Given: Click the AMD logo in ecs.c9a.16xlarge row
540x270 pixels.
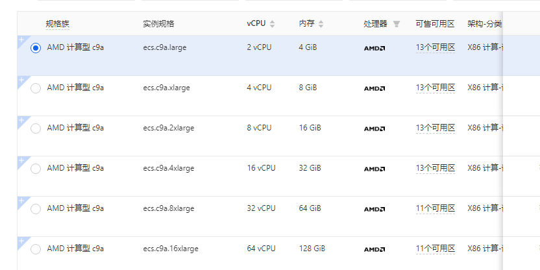Looking at the screenshot, I should click(x=374, y=249).
